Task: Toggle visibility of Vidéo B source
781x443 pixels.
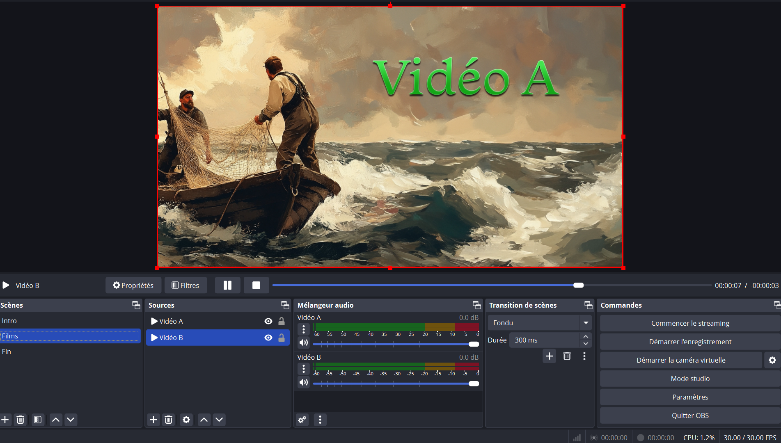Action: [268, 338]
